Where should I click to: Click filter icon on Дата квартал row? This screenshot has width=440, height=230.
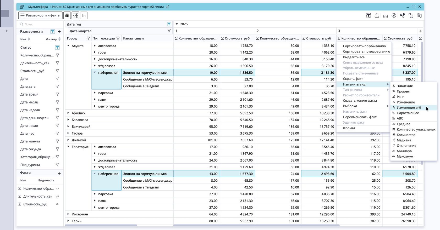click(x=169, y=31)
